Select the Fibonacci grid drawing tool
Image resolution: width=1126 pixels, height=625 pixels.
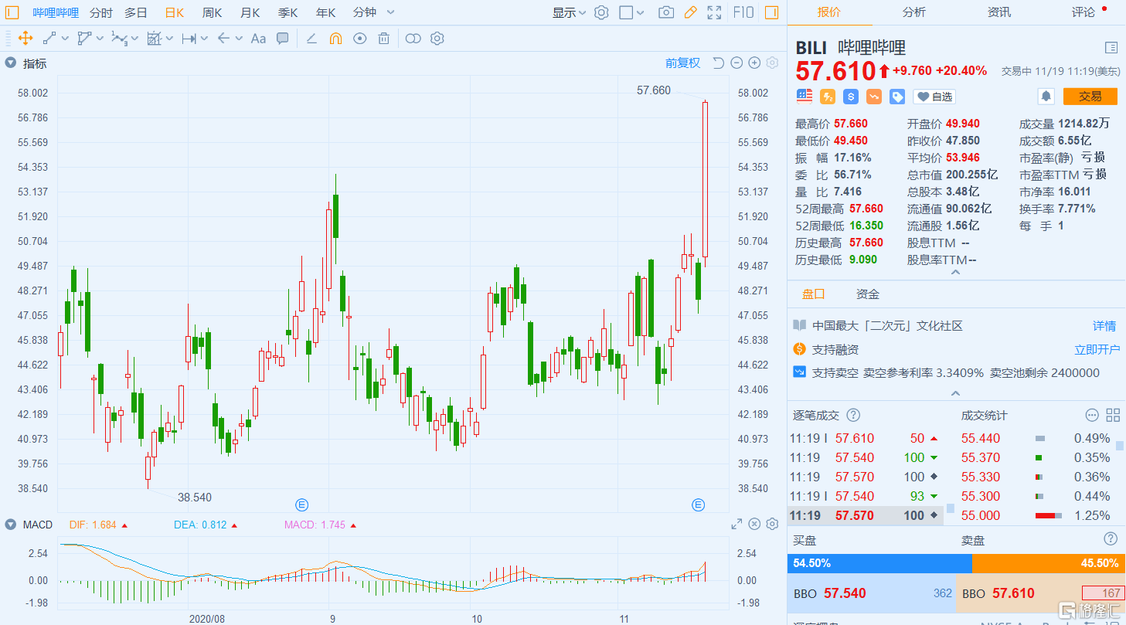154,38
